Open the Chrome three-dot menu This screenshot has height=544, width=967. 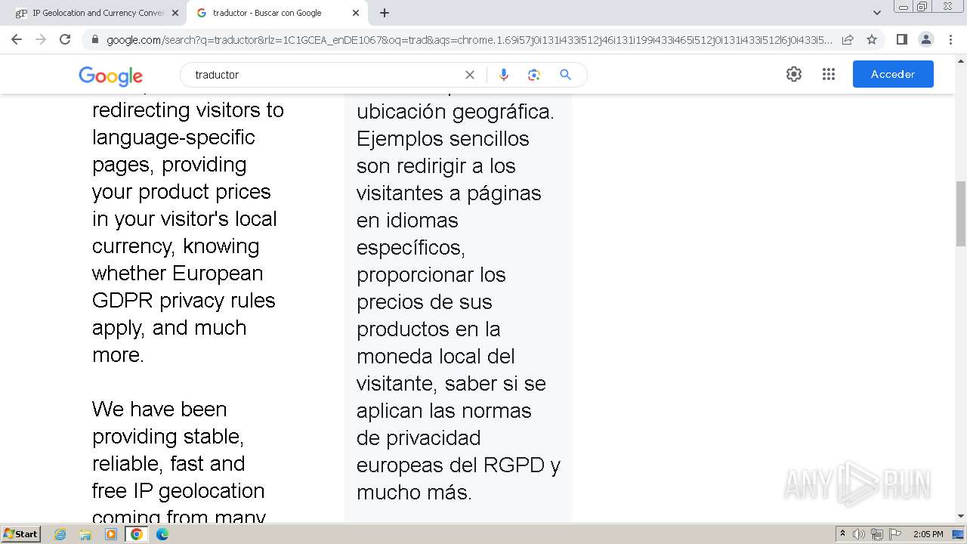[x=950, y=39]
